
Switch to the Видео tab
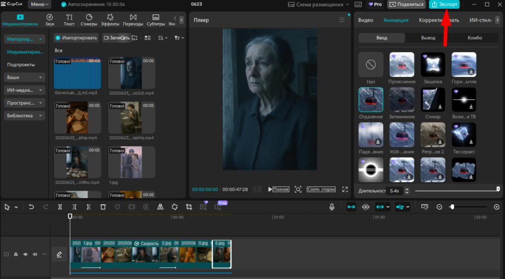[365, 20]
